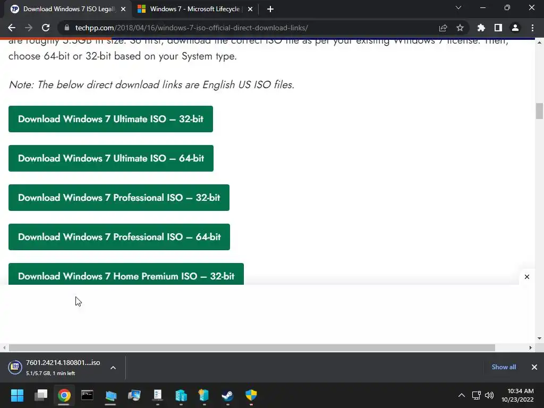This screenshot has height=408, width=544.
Task: Open the clock showing 10:34 AM
Action: click(517, 395)
